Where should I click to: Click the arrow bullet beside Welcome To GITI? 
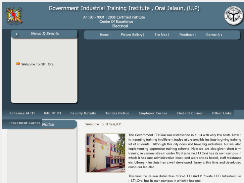click(x=18, y=64)
